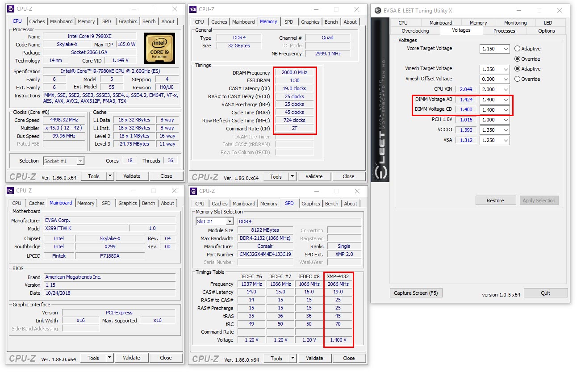Quit the E-LEET Tuning Utility

click(x=546, y=293)
